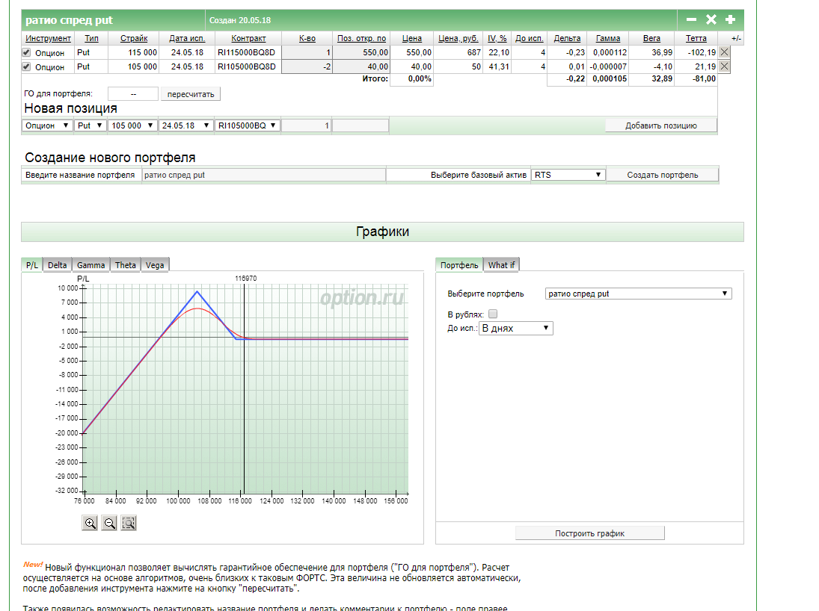
Task: Sort by the 'Цена, руб.' column header
Action: tap(458, 38)
